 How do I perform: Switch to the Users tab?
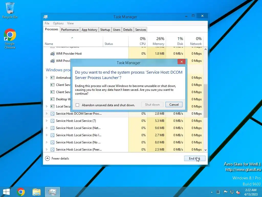(x=117, y=30)
